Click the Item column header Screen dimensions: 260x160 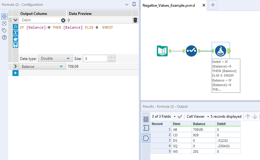[182, 124]
